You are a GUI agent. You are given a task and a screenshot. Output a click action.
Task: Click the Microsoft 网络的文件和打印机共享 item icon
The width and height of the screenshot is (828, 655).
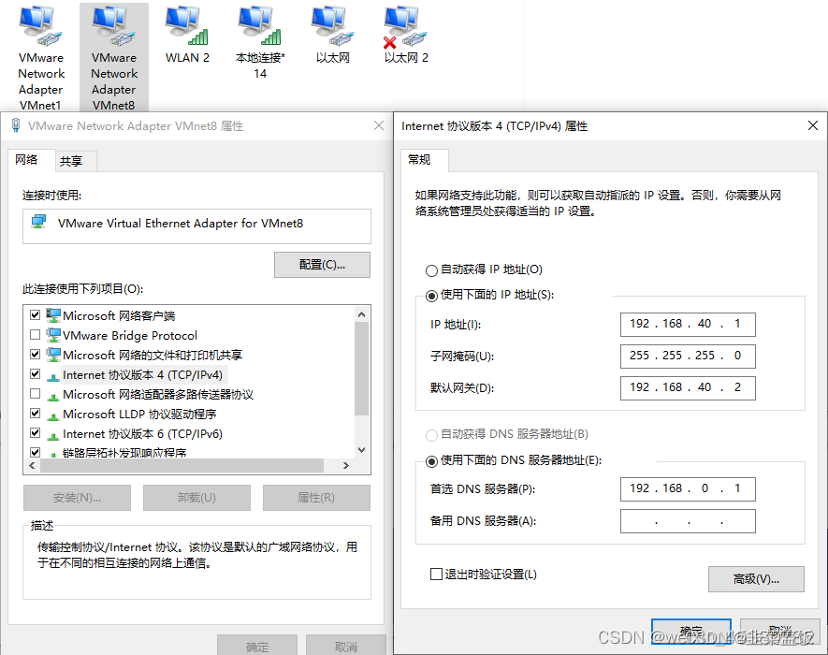pos(53,355)
